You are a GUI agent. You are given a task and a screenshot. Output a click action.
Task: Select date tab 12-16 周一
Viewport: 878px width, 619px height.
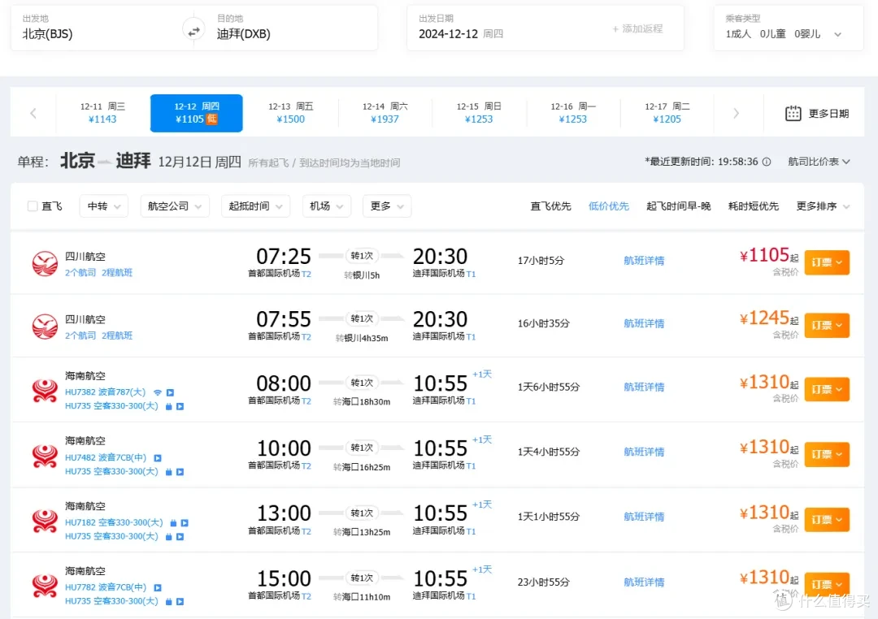(573, 113)
